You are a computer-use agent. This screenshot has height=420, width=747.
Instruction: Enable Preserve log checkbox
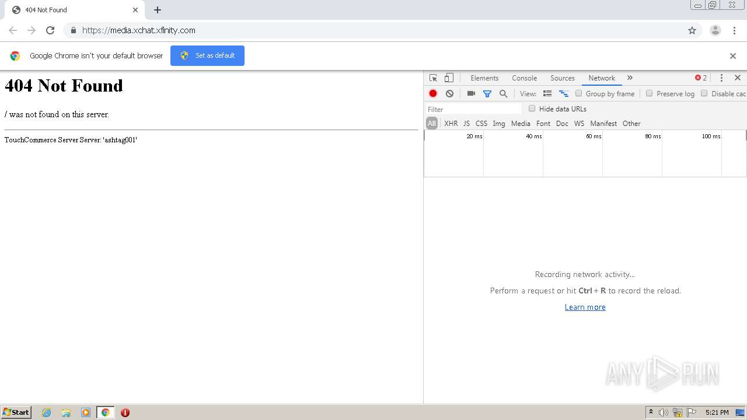[x=649, y=93]
